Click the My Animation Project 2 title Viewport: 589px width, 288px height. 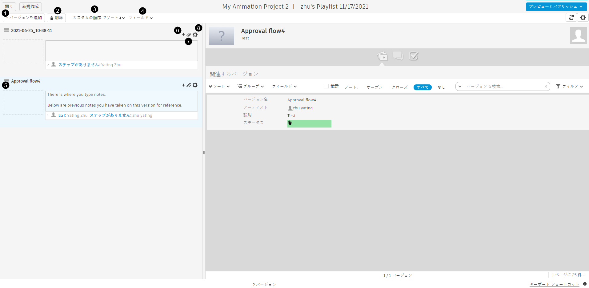coord(255,6)
